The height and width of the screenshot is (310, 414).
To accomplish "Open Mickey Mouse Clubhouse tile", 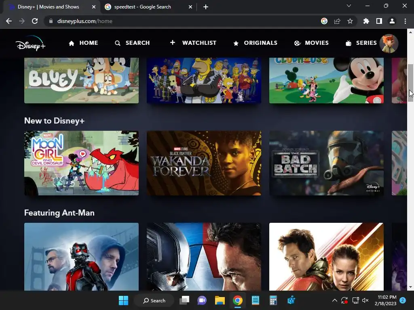I will [x=326, y=80].
